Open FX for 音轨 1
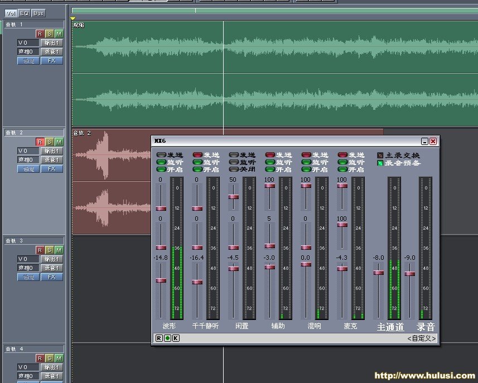This screenshot has height=383, width=478. pos(52,61)
